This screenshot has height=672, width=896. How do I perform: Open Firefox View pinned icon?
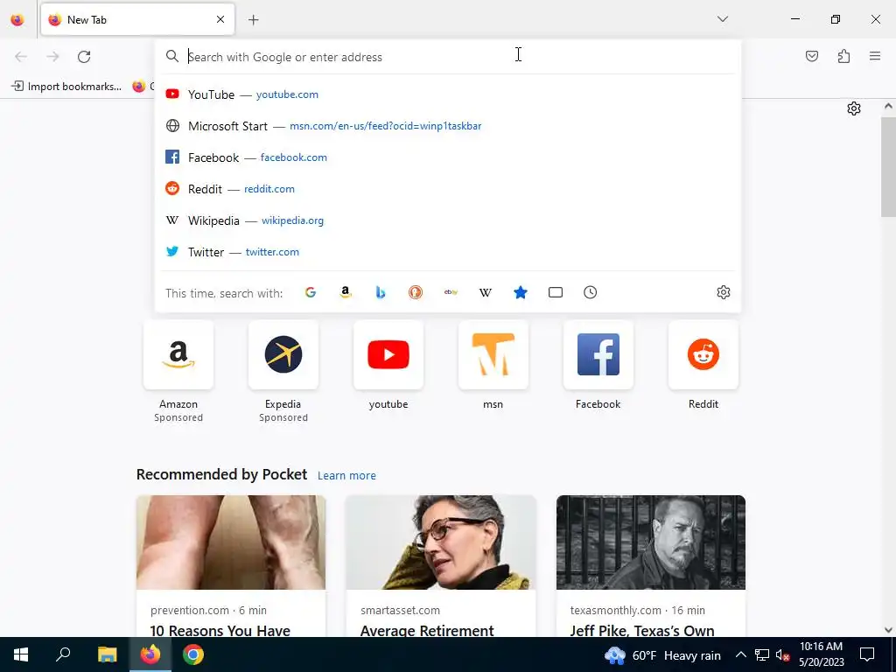click(17, 19)
